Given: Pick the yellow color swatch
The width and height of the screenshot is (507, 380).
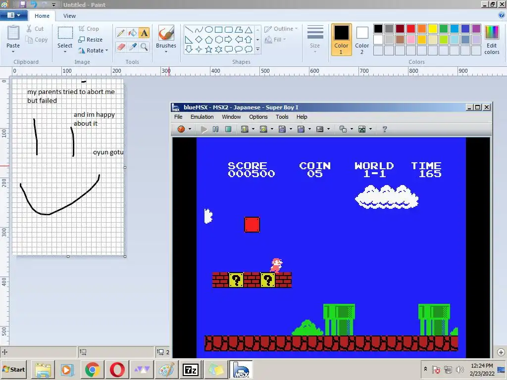Looking at the screenshot, I should coord(433,29).
